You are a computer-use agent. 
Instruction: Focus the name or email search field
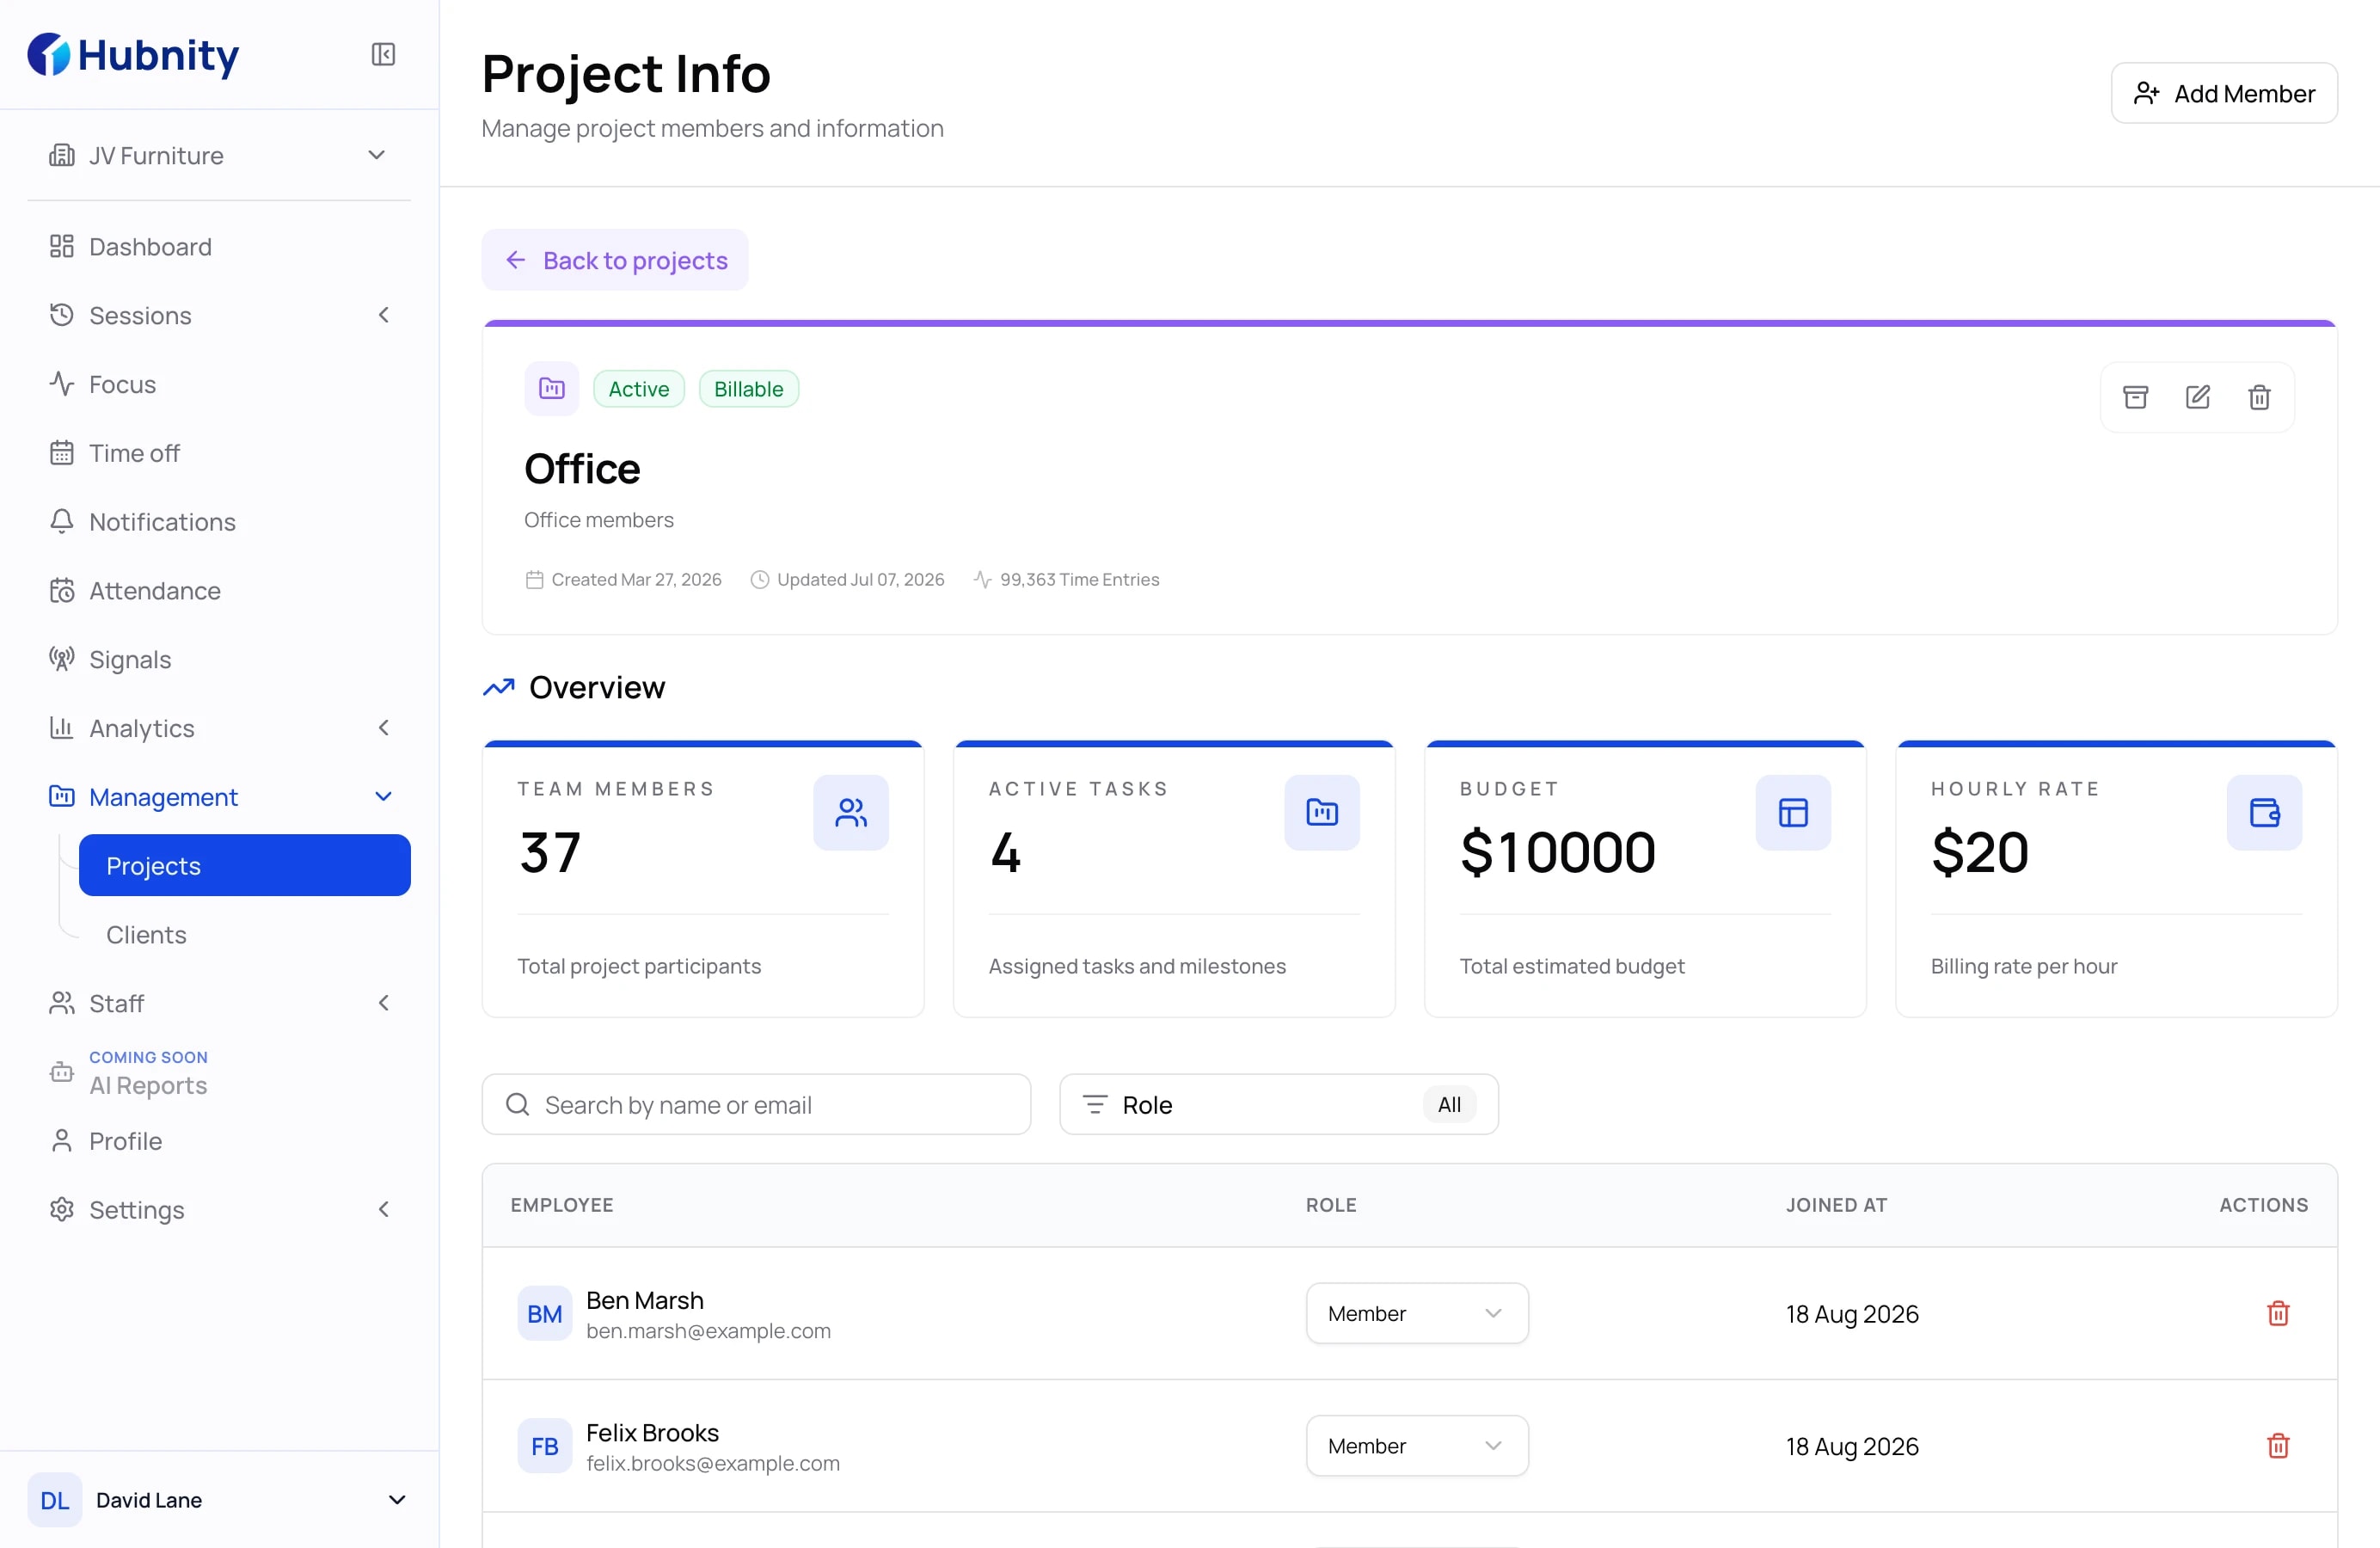[x=756, y=1104]
